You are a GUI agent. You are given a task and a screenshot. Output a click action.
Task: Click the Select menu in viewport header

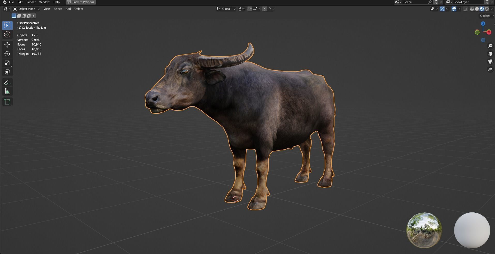point(58,9)
